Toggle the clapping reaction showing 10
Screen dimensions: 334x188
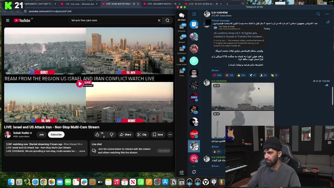tap(274, 75)
